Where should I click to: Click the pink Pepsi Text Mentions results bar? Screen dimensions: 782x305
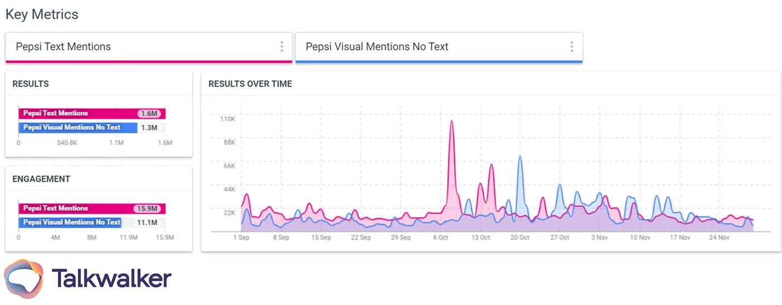click(78, 114)
